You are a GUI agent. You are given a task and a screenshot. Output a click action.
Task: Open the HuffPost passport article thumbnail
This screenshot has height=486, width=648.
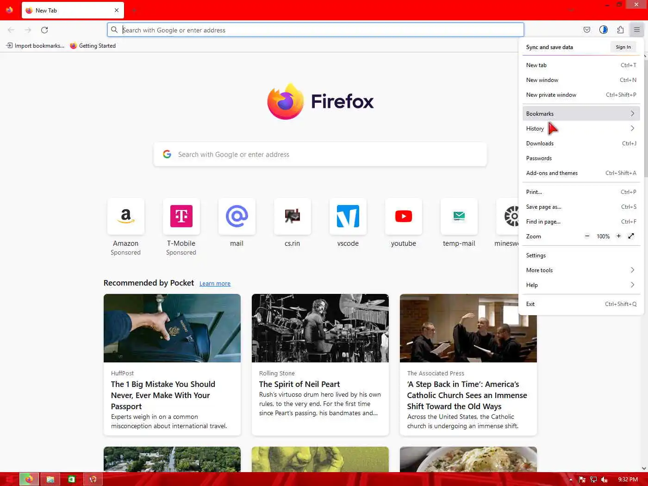[172, 328]
